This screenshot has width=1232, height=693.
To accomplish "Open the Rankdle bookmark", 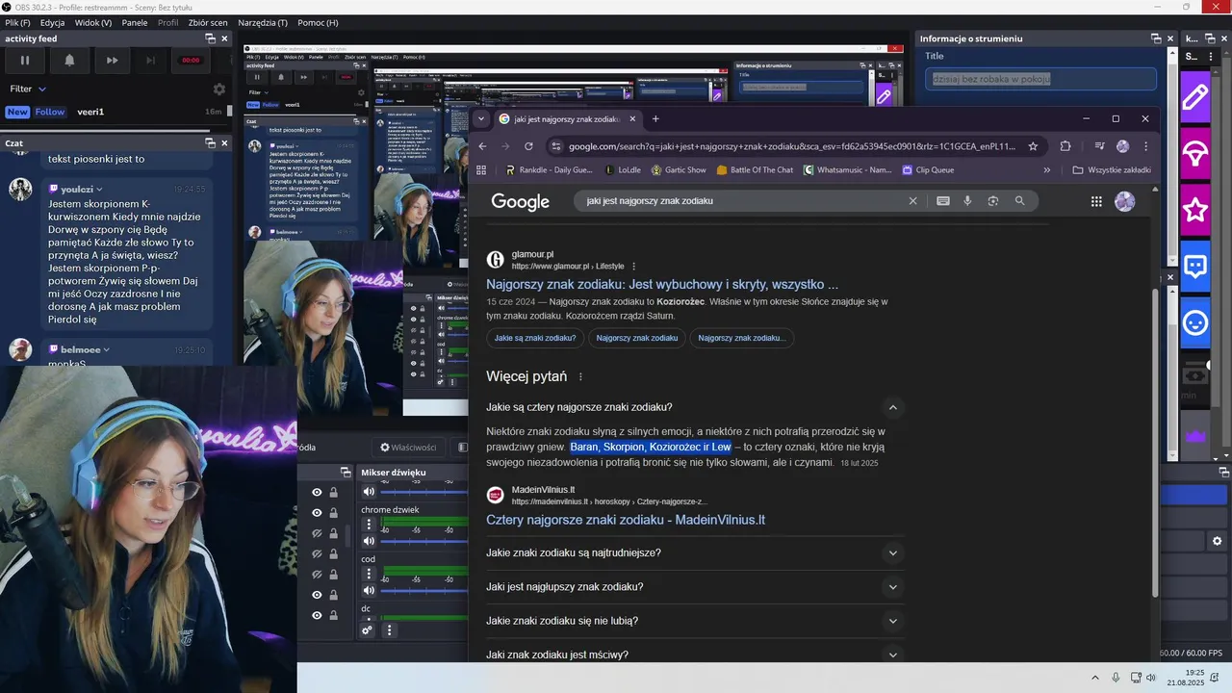I will tap(550, 170).
